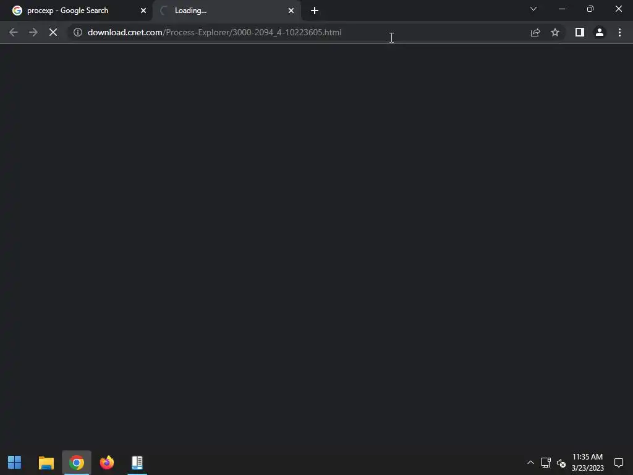Minimize the Chrome window

pos(562,9)
